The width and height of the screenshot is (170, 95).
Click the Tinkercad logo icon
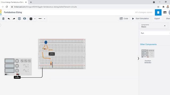pyautogui.click(x=1, y=12)
